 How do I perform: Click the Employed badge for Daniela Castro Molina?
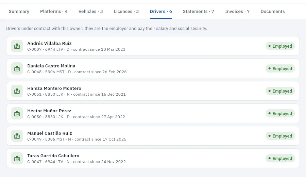pos(280,68)
